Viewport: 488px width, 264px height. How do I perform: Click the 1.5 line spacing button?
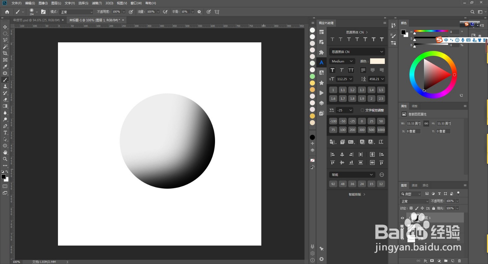381,90
